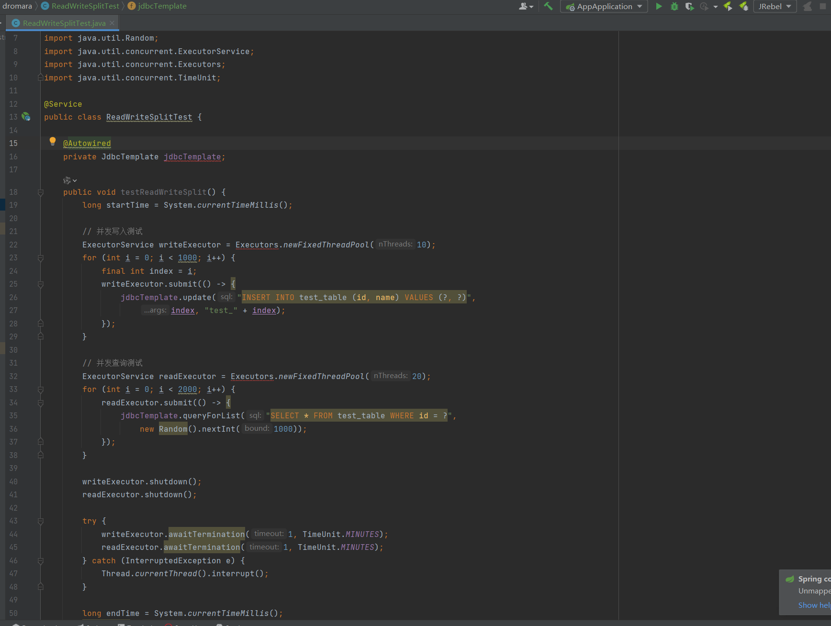The image size is (831, 626).
Task: Close the ReadWriteSplitTest.java tab
Action: click(112, 23)
